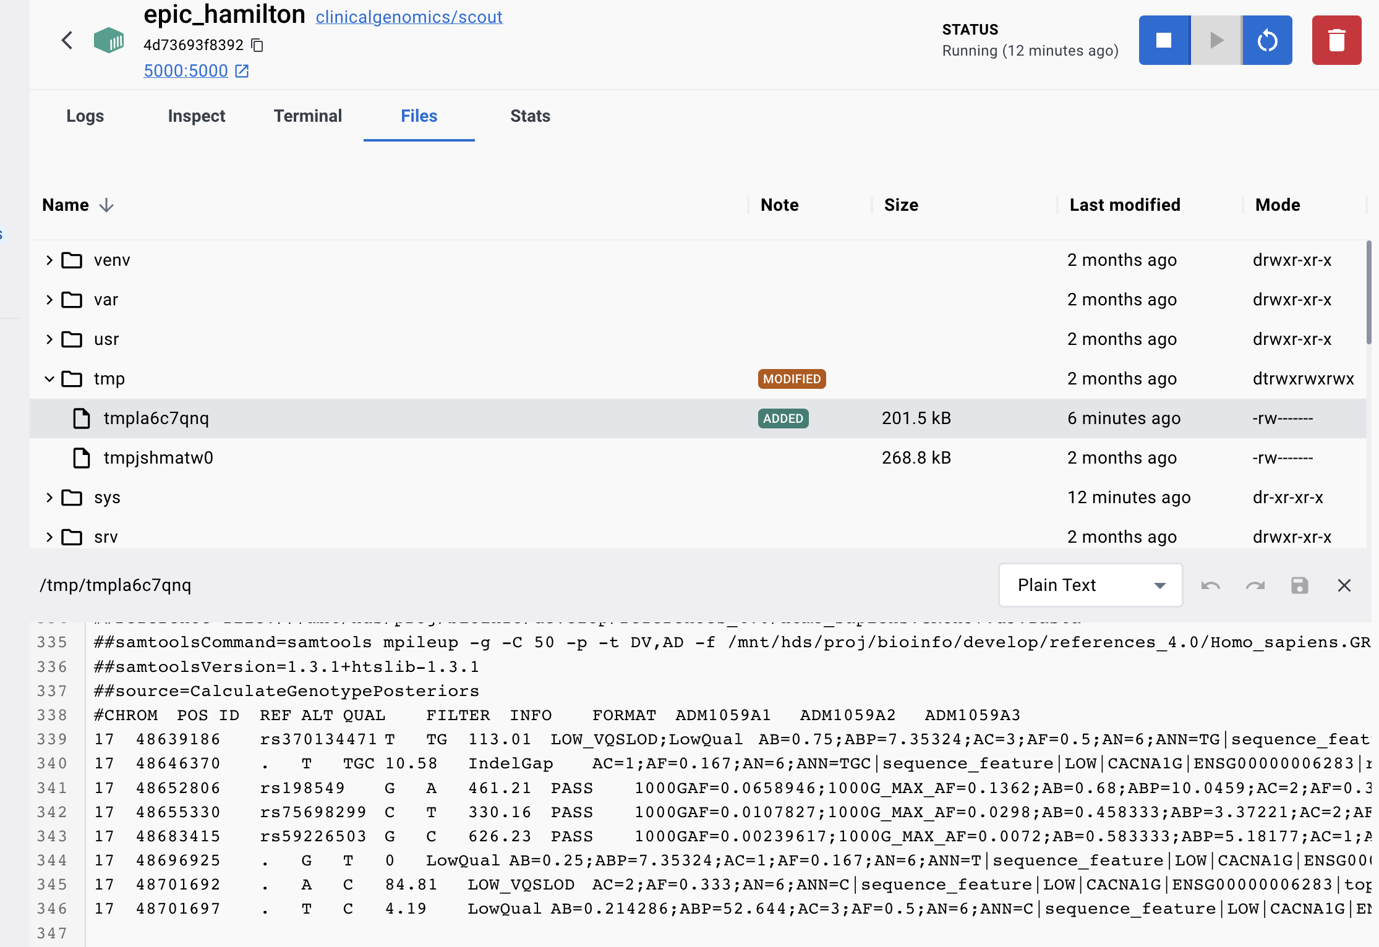Redo changes in the file editor
1379x947 pixels.
pos(1255,585)
